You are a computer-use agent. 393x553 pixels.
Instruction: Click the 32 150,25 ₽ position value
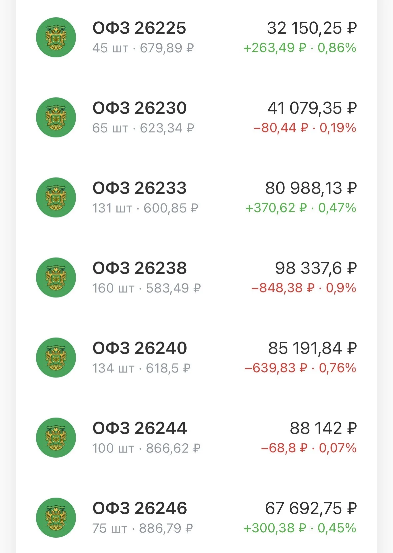(312, 28)
